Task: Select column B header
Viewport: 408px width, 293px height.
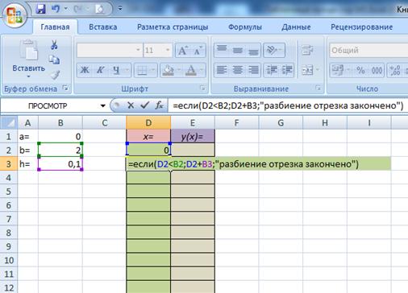Action: tap(60, 123)
